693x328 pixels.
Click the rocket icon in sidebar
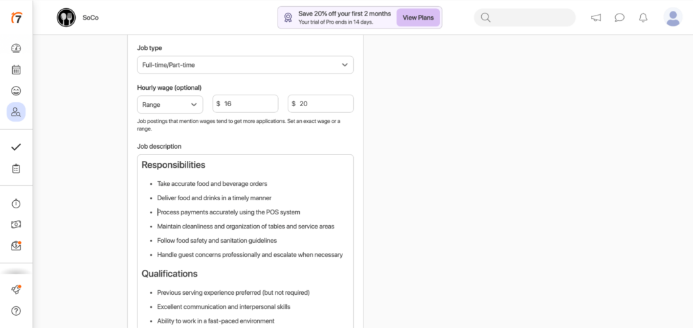click(16, 289)
